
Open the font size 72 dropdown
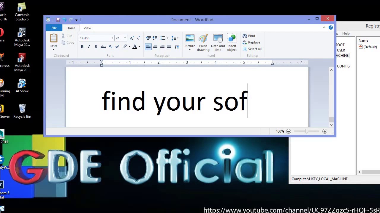pyautogui.click(x=125, y=38)
